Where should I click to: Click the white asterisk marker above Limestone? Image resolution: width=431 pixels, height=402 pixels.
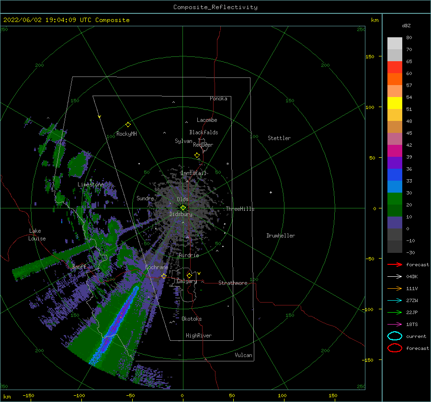[91, 180]
